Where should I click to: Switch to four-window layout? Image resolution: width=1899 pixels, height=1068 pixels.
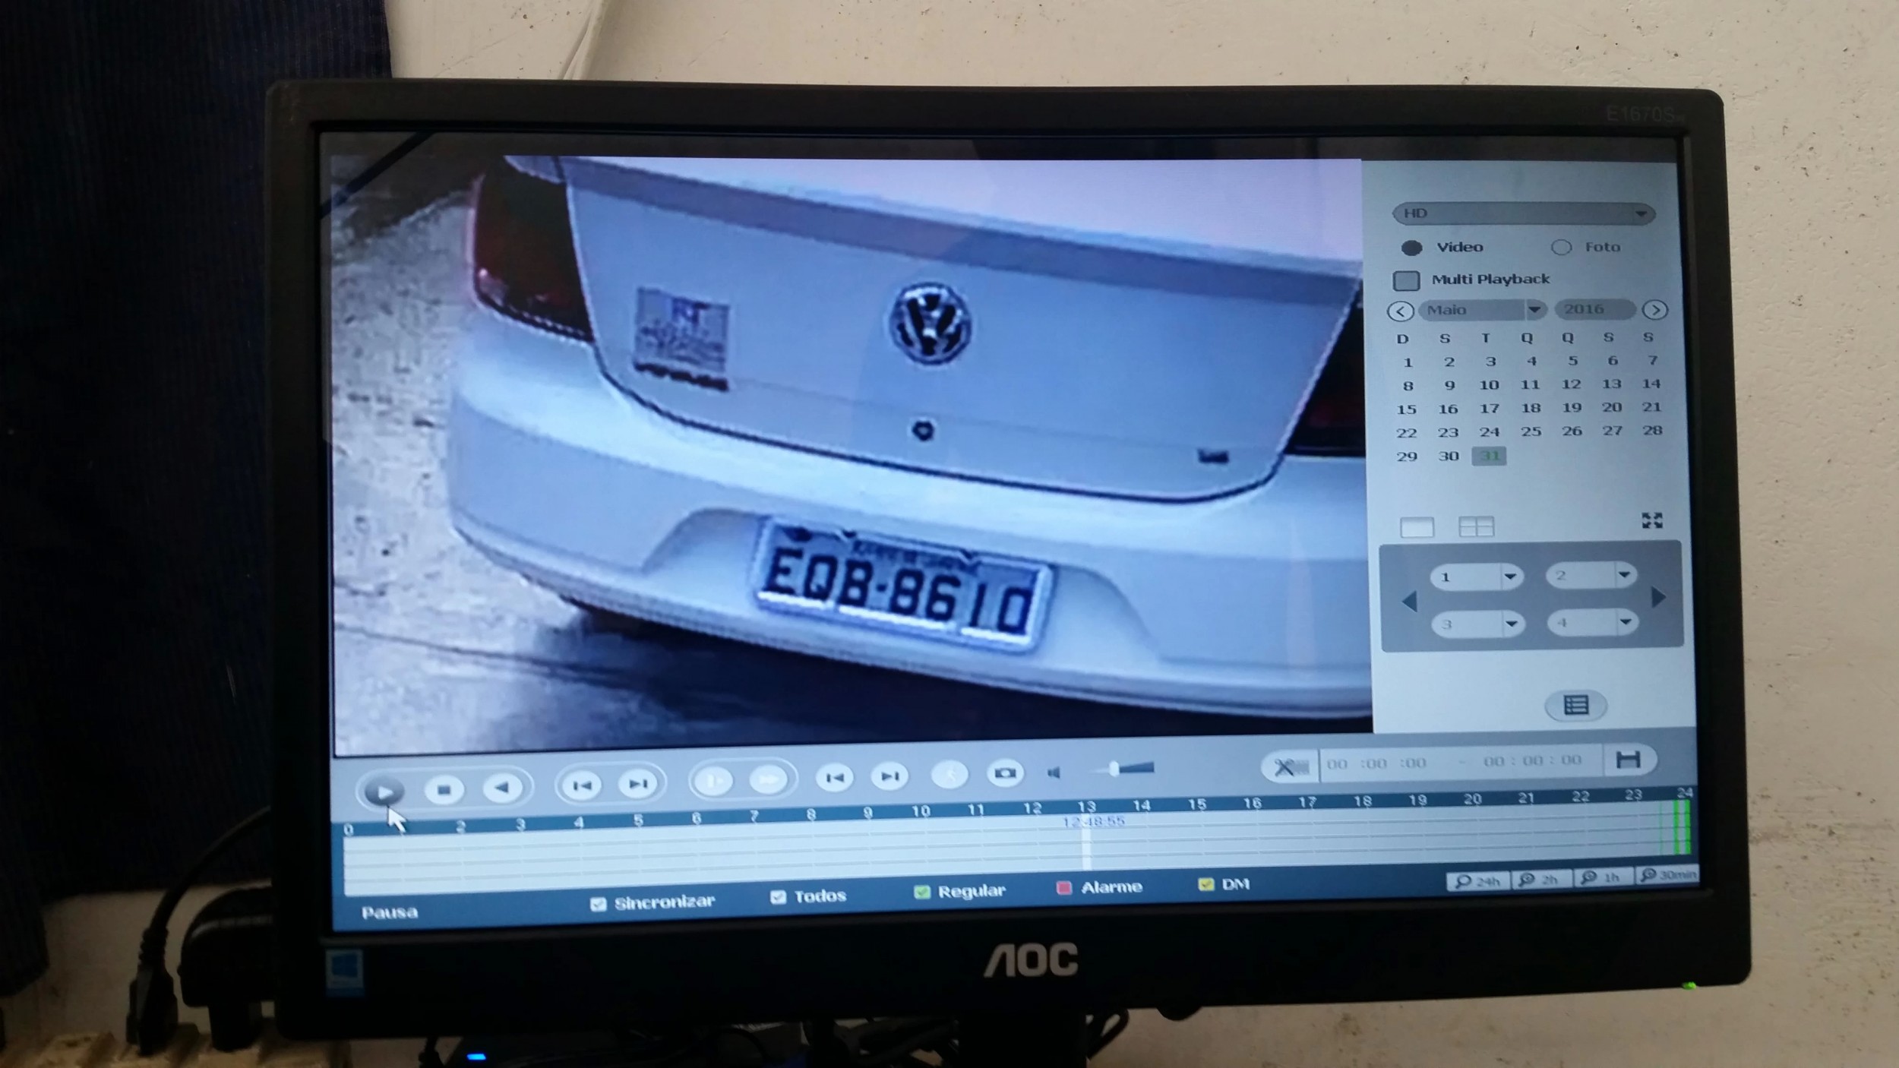(x=1476, y=526)
